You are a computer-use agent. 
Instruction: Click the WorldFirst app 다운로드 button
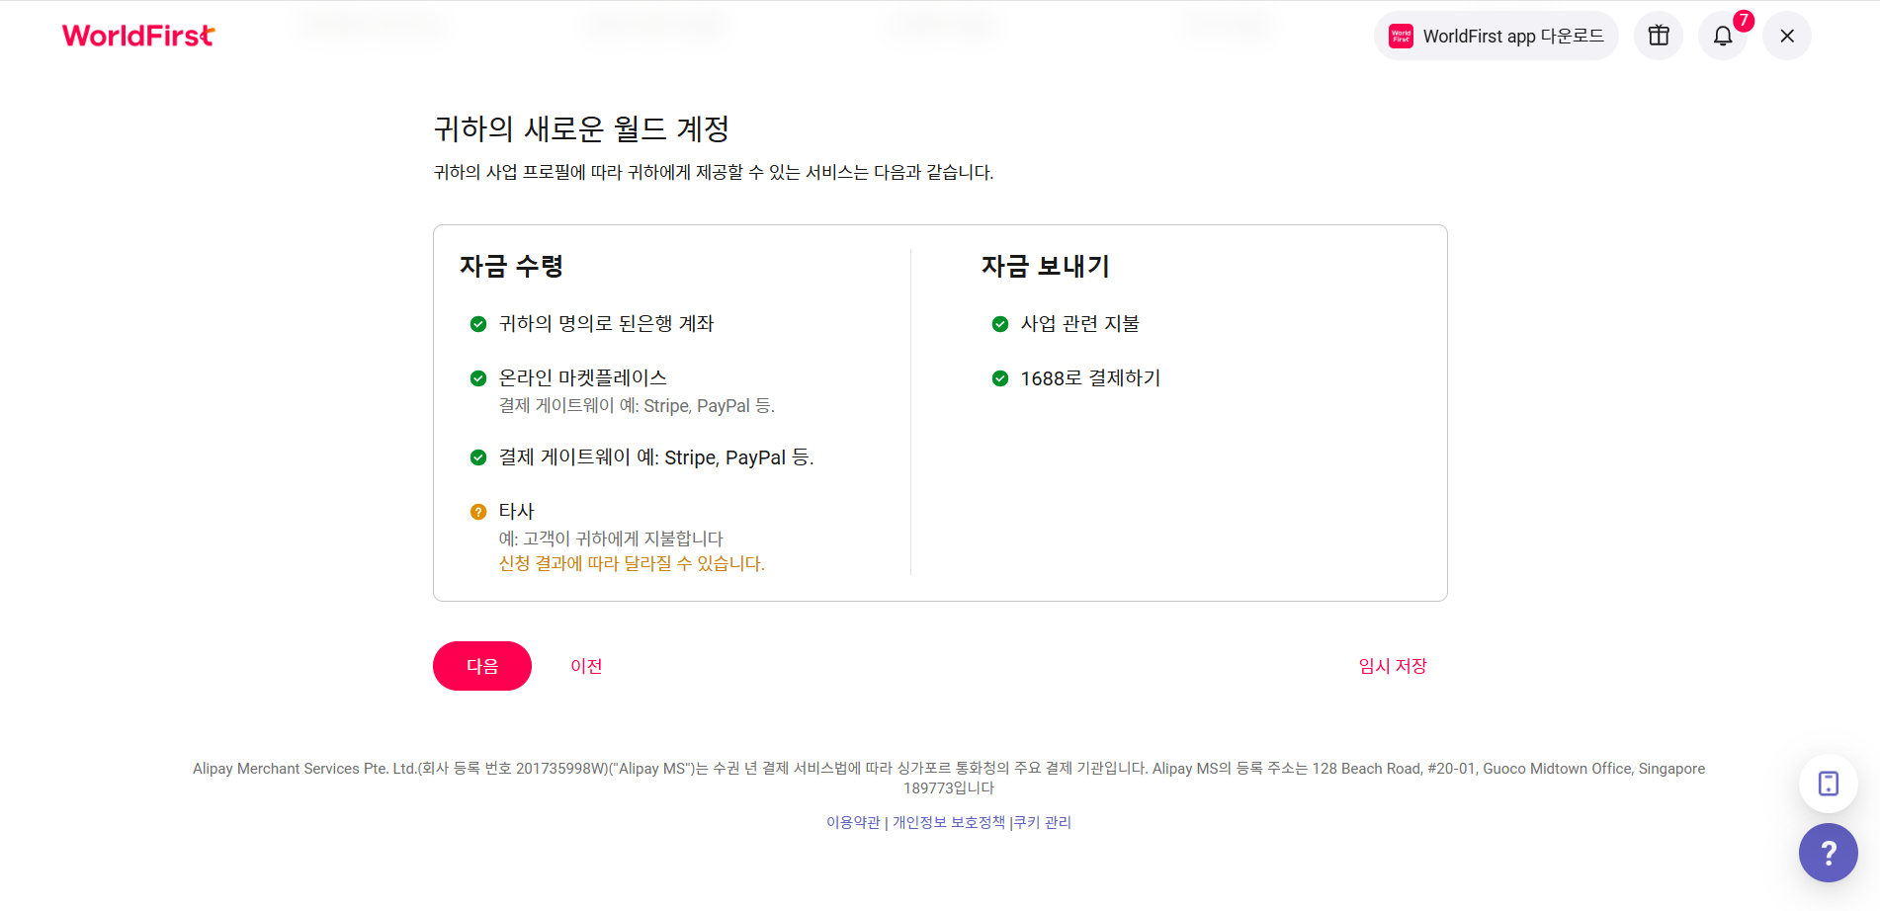1495,36
